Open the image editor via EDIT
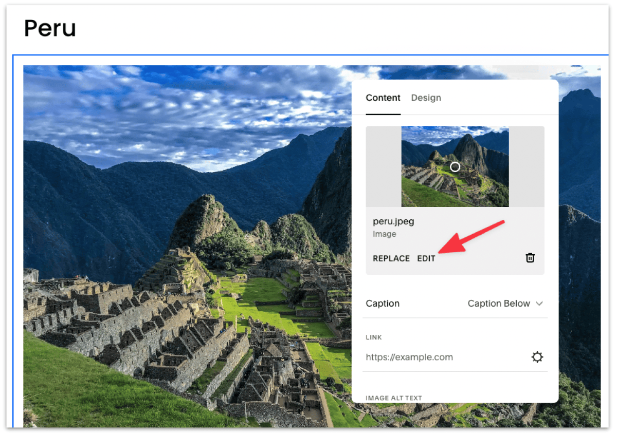The height and width of the screenshot is (434, 617). coord(426,258)
